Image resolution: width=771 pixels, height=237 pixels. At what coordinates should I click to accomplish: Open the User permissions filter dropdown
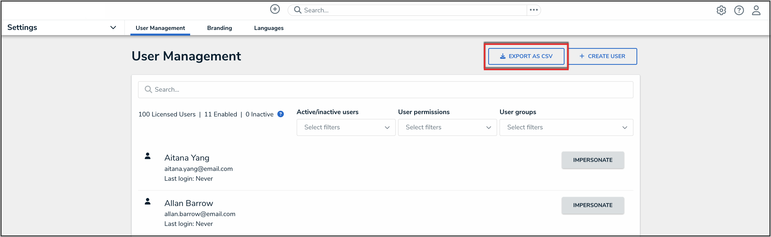[x=447, y=128]
